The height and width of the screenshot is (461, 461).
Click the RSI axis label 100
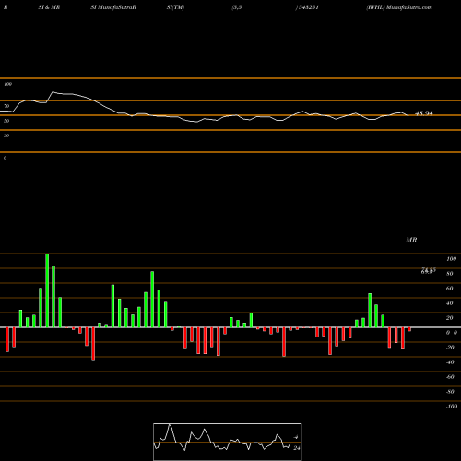(7, 84)
